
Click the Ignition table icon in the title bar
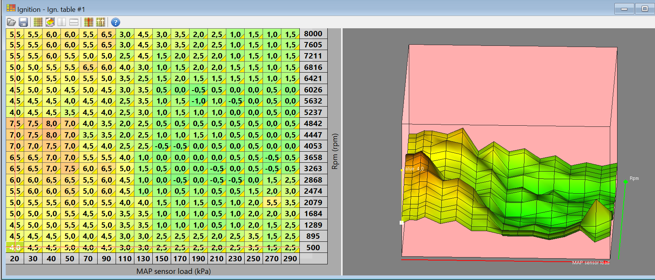(11, 8)
